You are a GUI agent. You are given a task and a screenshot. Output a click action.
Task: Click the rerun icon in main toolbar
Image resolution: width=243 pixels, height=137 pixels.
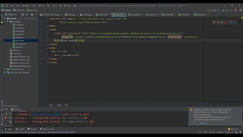pyautogui.click(x=223, y=10)
